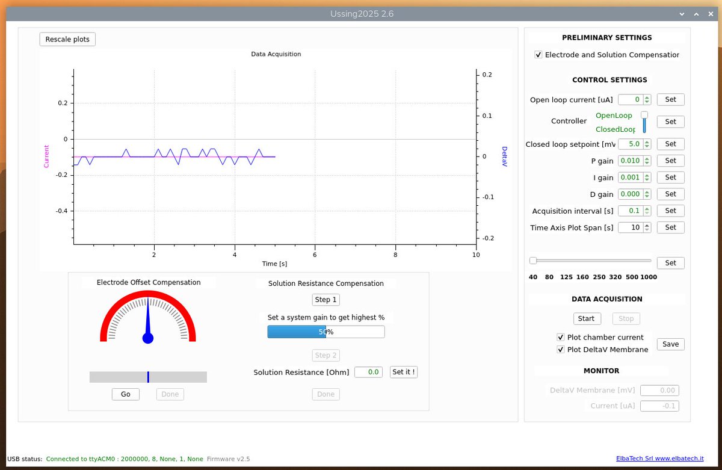Click Set next to Time Axis Plot Span
This screenshot has width=722, height=470.
click(x=670, y=227)
